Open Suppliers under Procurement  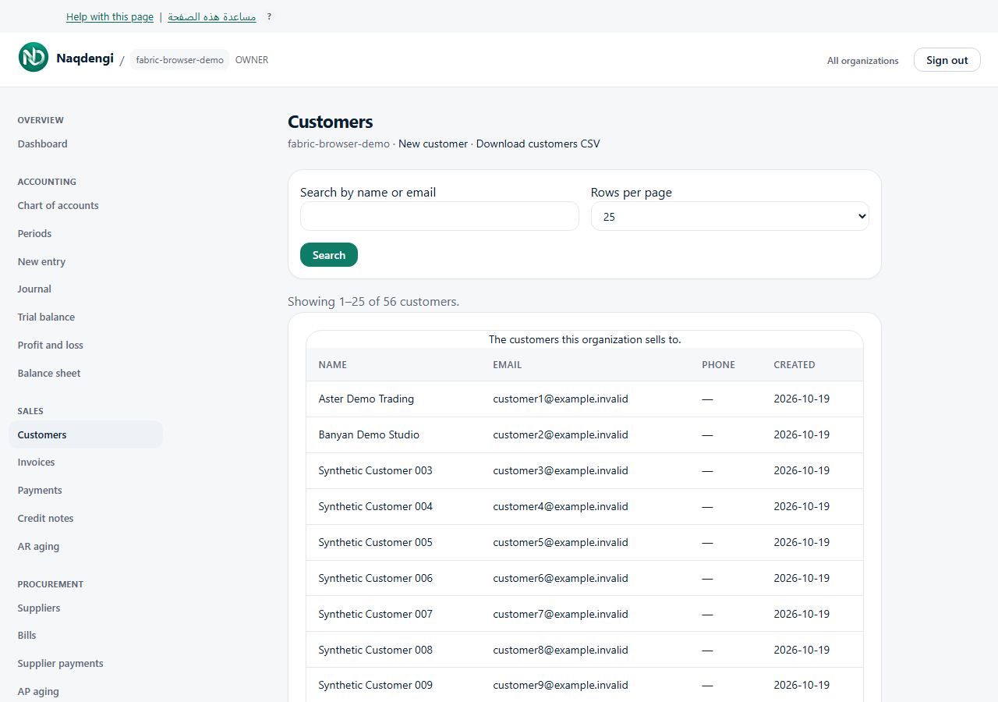coord(39,608)
